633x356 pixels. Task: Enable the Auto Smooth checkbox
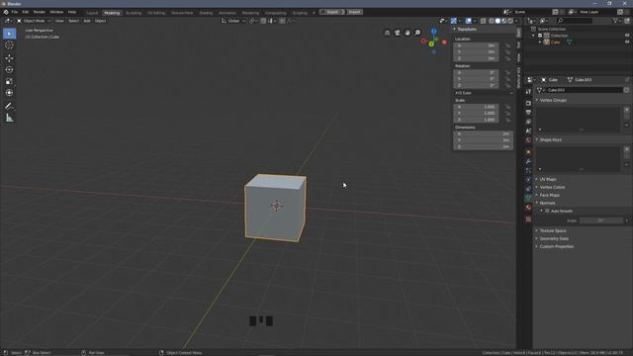coord(547,211)
